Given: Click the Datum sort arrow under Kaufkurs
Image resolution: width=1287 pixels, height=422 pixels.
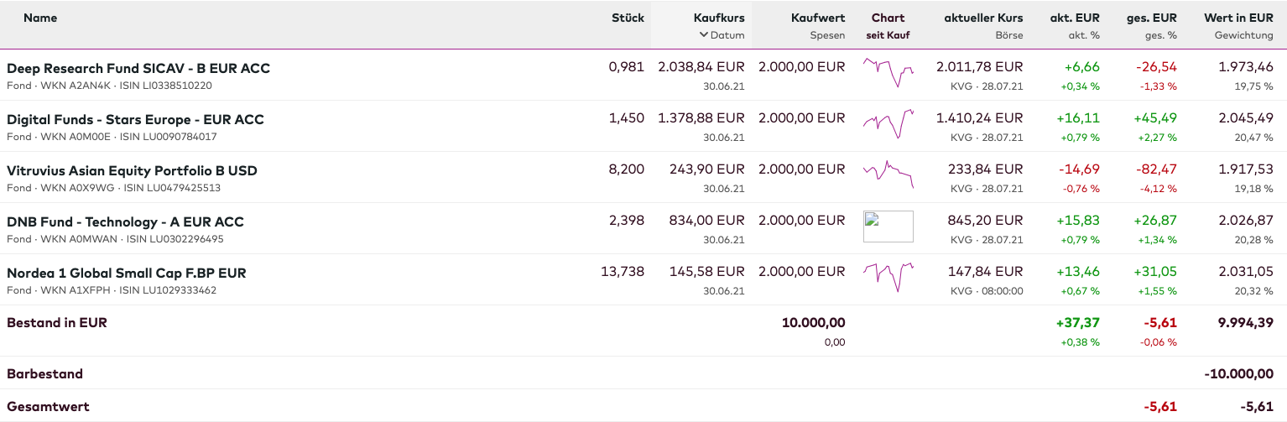Looking at the screenshot, I should [704, 35].
